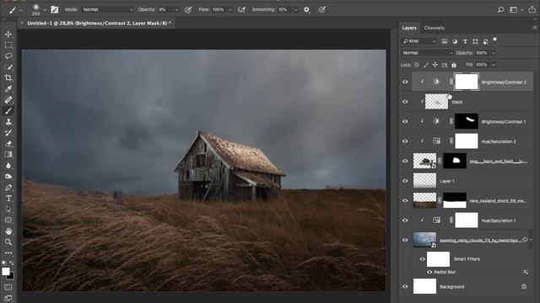Hide the Brightness/Contrast 1 layer

[405, 121]
